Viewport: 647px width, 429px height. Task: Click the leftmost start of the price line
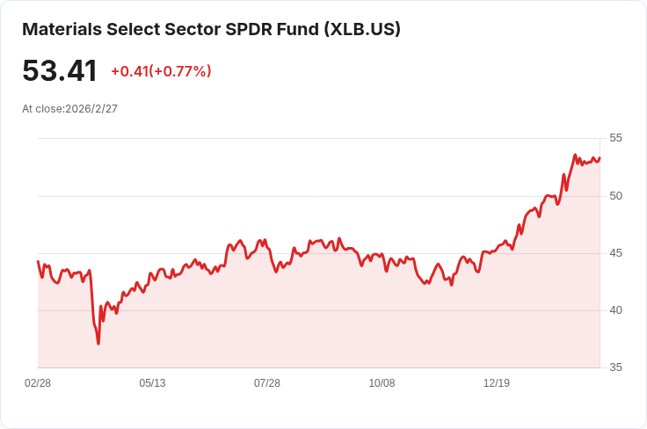[38, 261]
